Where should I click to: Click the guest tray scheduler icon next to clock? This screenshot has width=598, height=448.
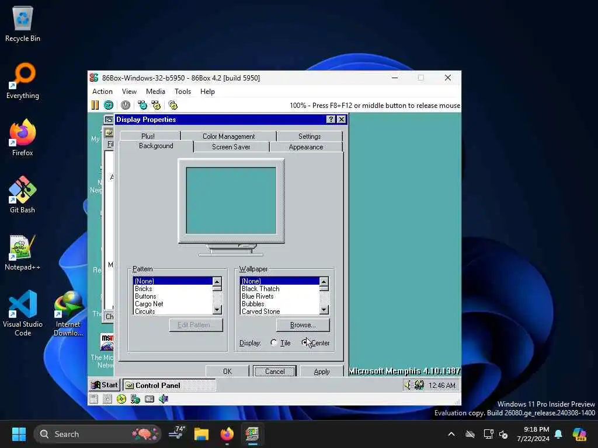[x=419, y=385]
